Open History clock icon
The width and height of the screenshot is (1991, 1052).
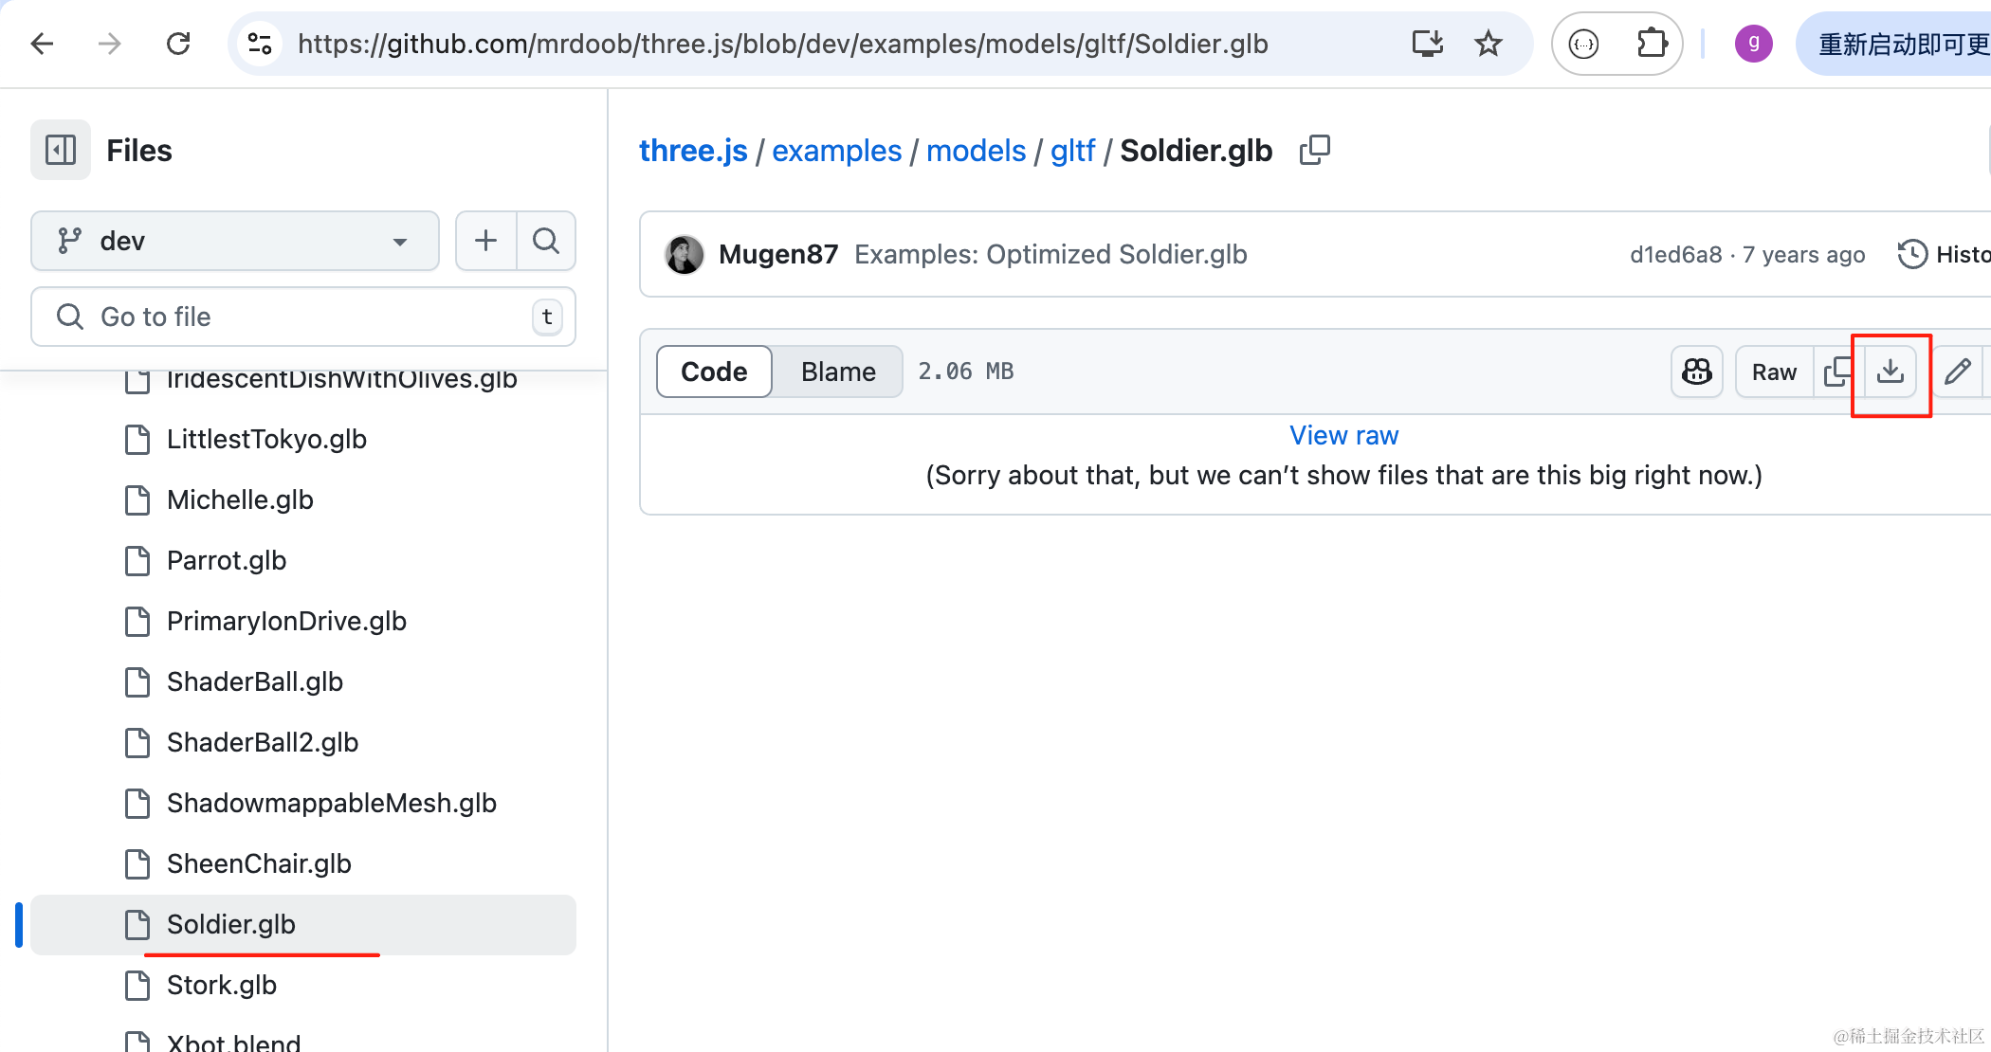(x=1912, y=254)
